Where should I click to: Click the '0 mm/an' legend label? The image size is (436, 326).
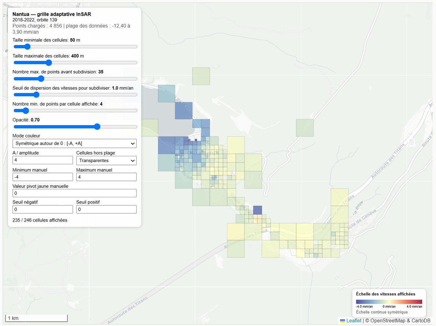coord(389,307)
